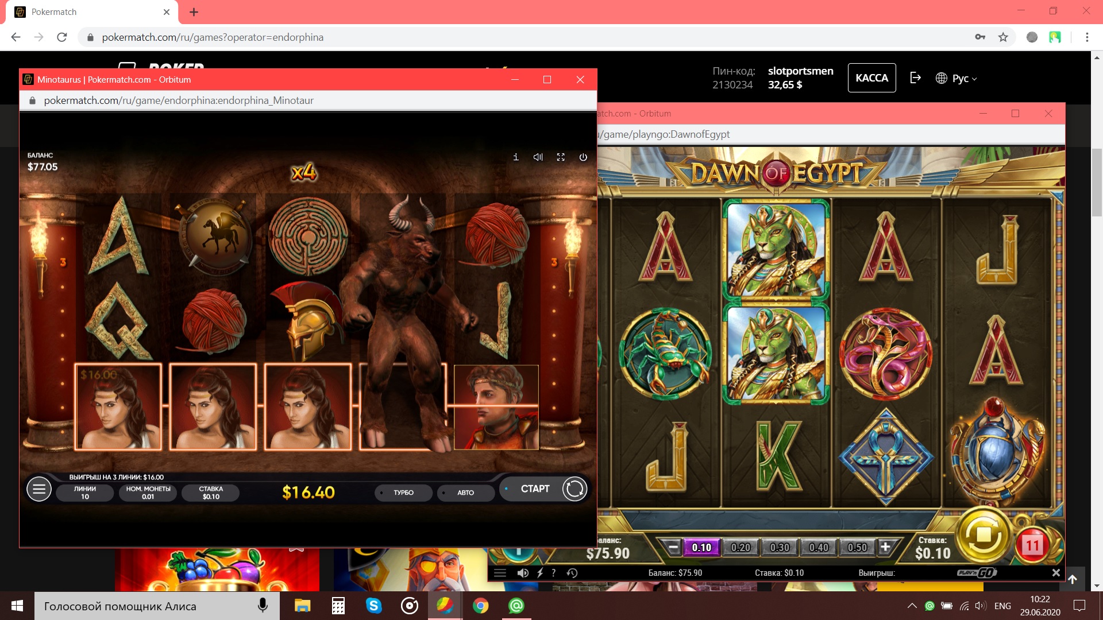
Task: Click the КАССА cashier button
Action: pyautogui.click(x=871, y=78)
